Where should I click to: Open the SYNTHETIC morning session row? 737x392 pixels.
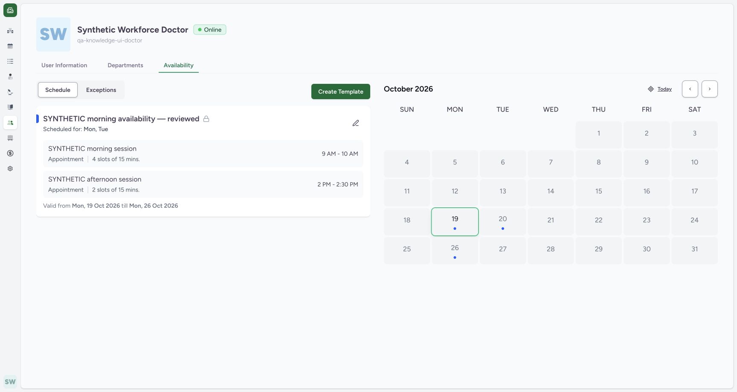[x=203, y=154]
